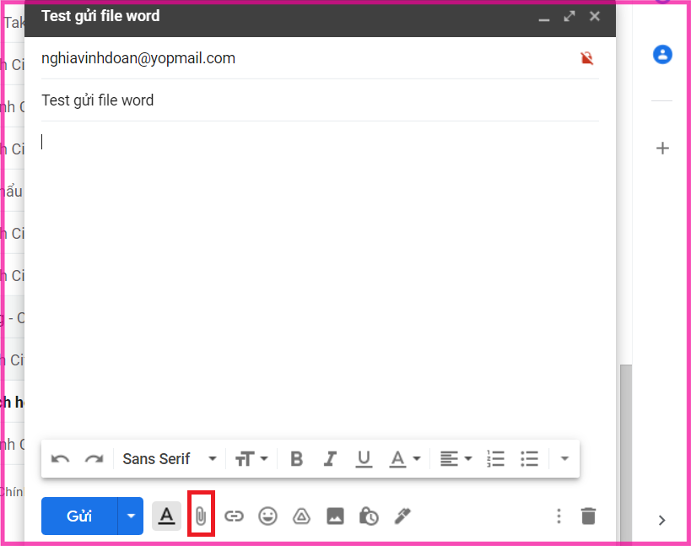Expand more formatting options arrow
The height and width of the screenshot is (546, 691).
coord(564,459)
